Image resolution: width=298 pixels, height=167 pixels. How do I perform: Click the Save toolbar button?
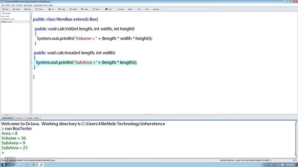coord(28,9)
